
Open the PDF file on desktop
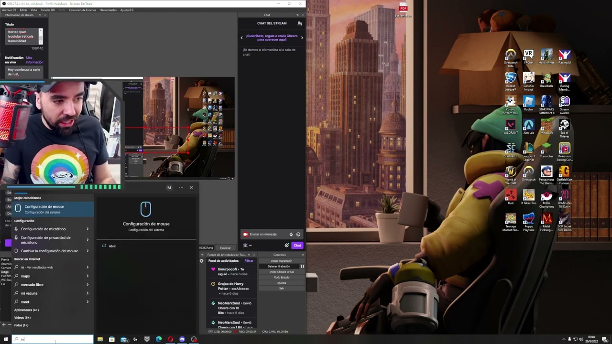pos(403,10)
